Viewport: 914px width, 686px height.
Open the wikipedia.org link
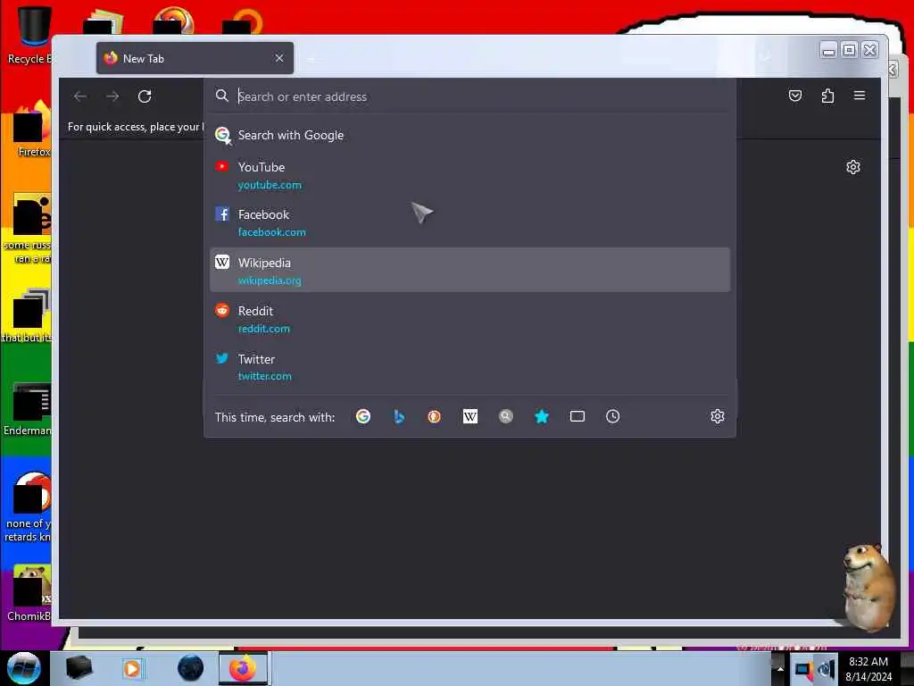(270, 280)
